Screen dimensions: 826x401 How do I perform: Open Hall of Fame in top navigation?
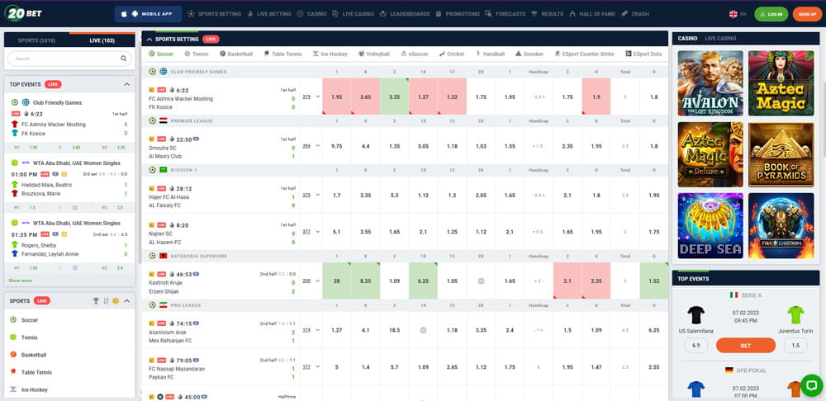point(592,14)
